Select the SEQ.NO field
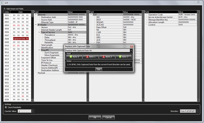The height and width of the screenshot is (123, 204). tap(100, 22)
